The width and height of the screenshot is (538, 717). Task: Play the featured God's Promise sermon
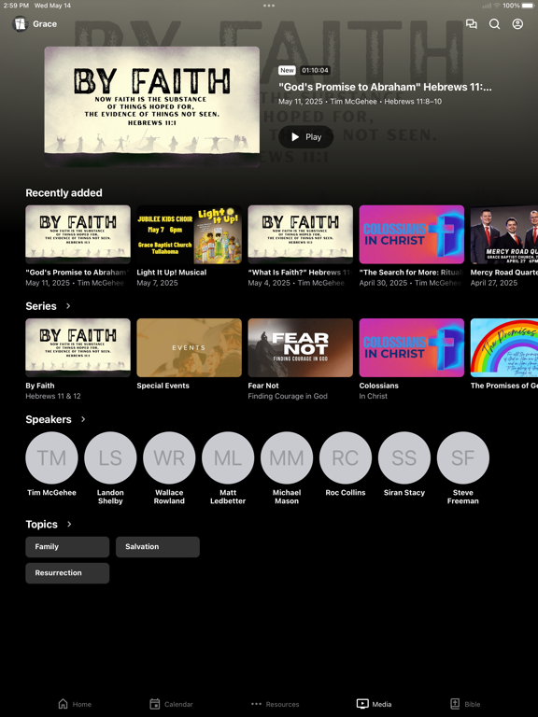(x=306, y=136)
